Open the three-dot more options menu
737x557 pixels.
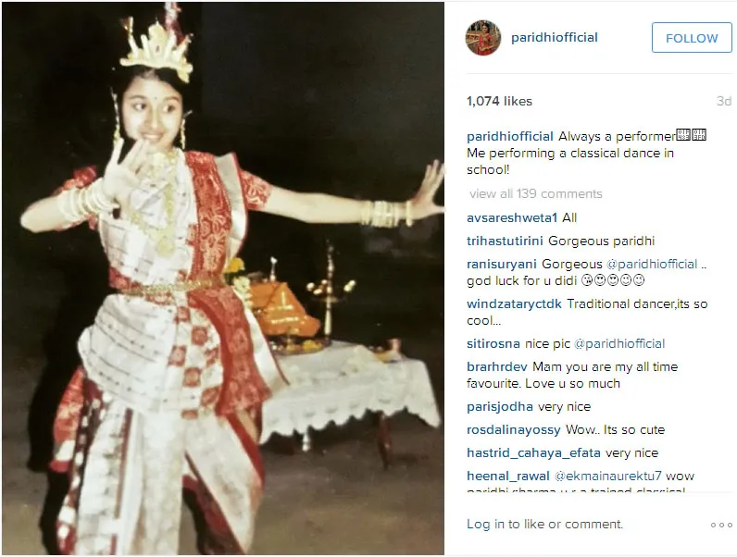(x=721, y=525)
